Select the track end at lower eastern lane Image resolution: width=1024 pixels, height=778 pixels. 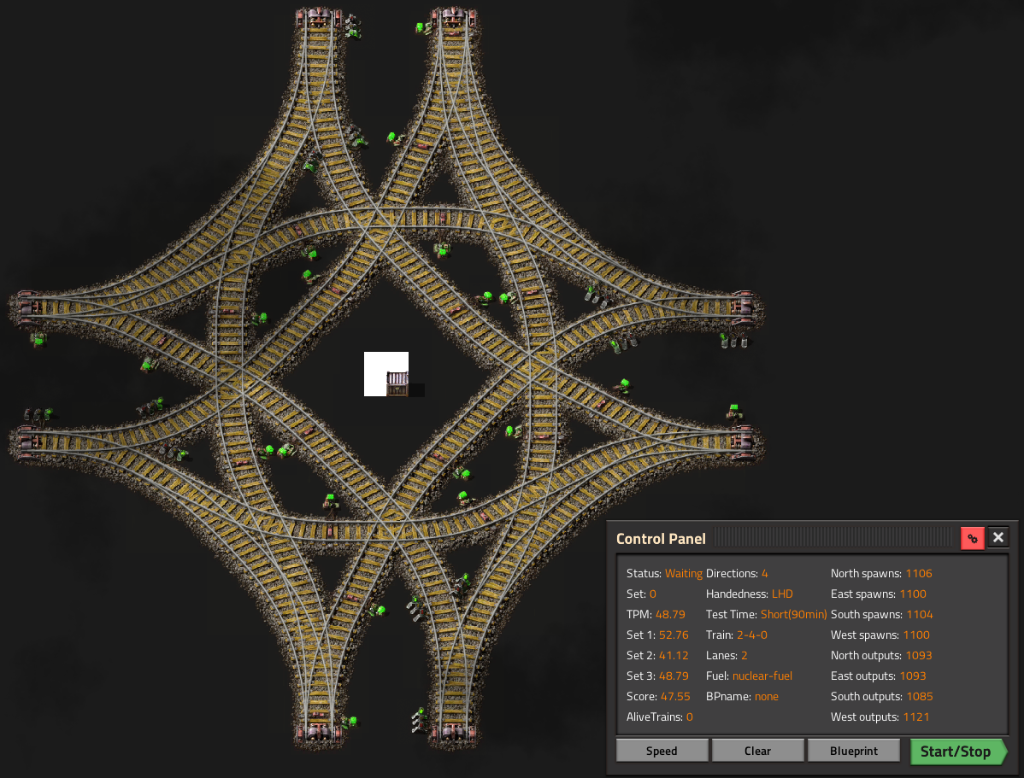tap(743, 442)
